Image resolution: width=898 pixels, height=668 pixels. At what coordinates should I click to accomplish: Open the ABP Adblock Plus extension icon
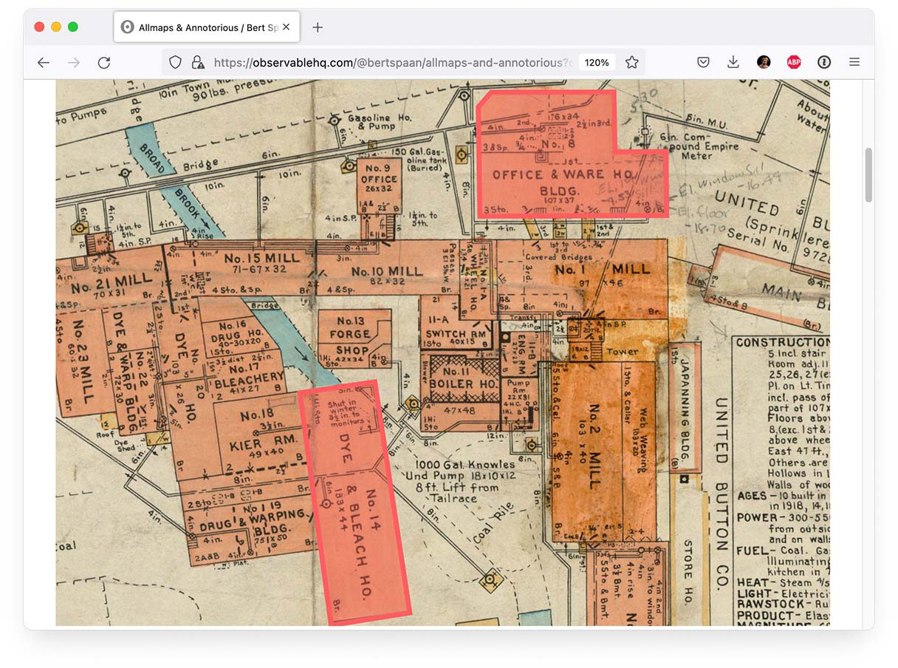(x=794, y=63)
